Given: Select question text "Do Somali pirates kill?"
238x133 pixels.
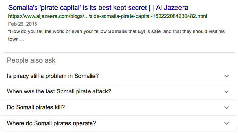Looking at the screenshot, I should coord(38,107).
